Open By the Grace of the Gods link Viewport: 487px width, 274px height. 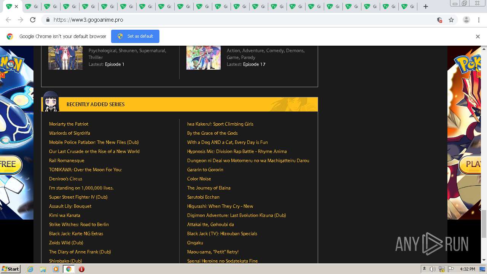click(x=212, y=133)
